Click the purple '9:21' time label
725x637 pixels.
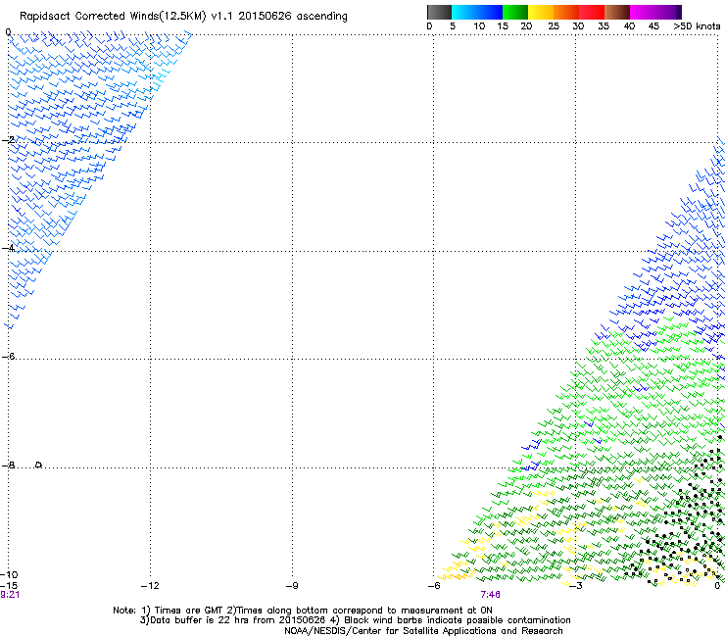click(x=10, y=595)
